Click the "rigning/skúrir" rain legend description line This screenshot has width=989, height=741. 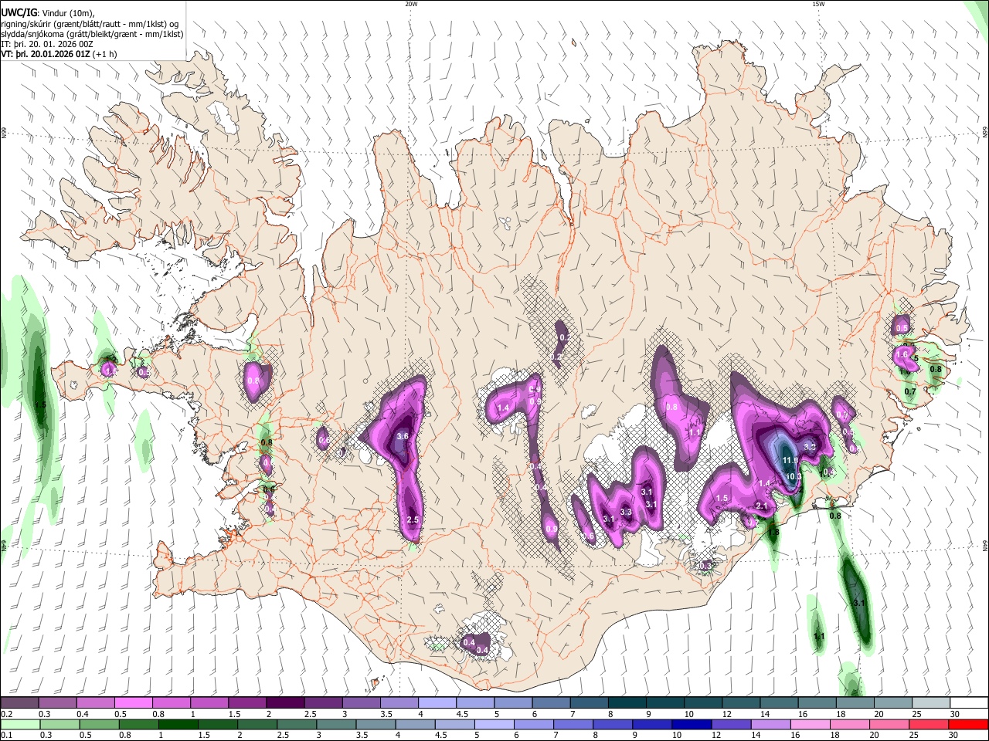point(89,23)
